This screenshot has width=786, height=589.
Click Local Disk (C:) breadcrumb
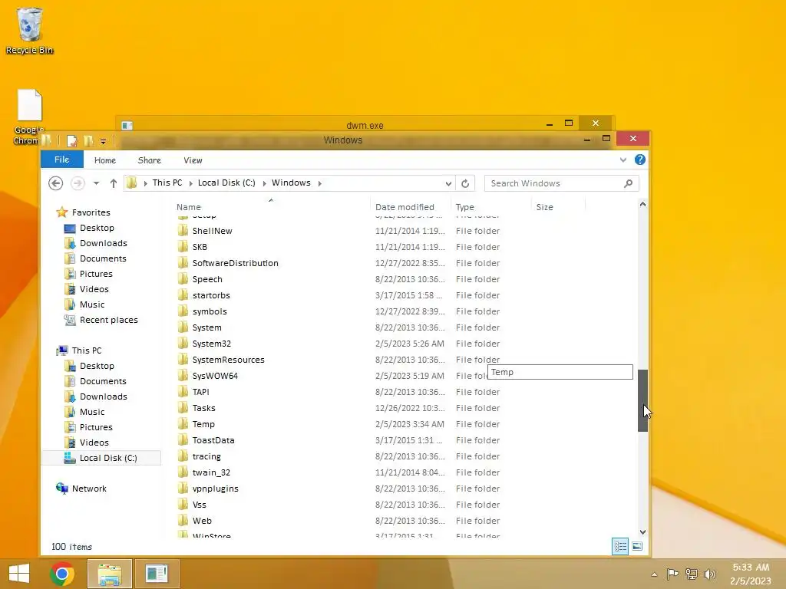point(226,183)
